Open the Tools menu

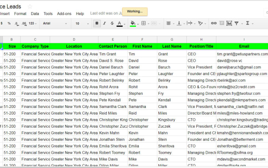[48, 14]
